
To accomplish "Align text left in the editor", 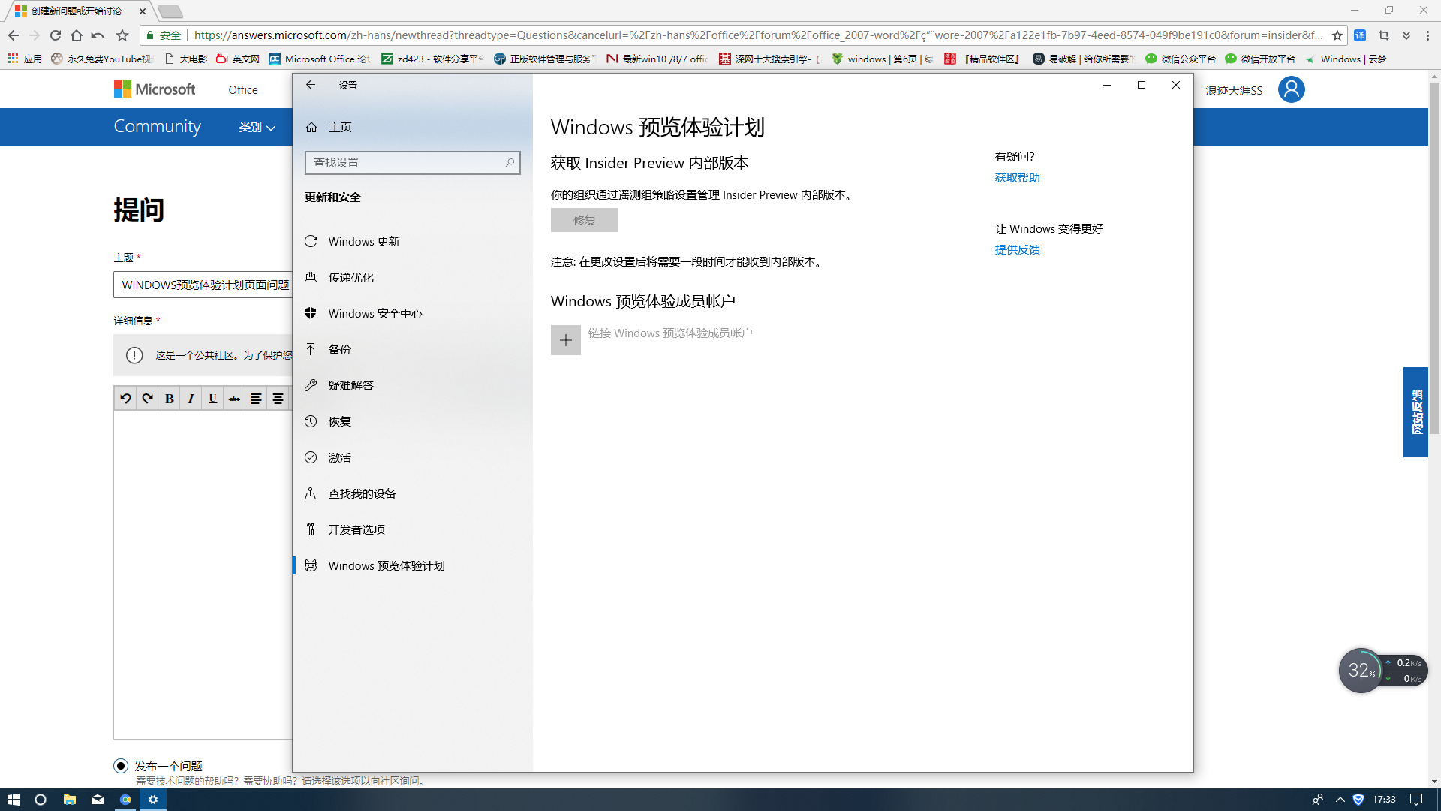I will click(x=256, y=399).
